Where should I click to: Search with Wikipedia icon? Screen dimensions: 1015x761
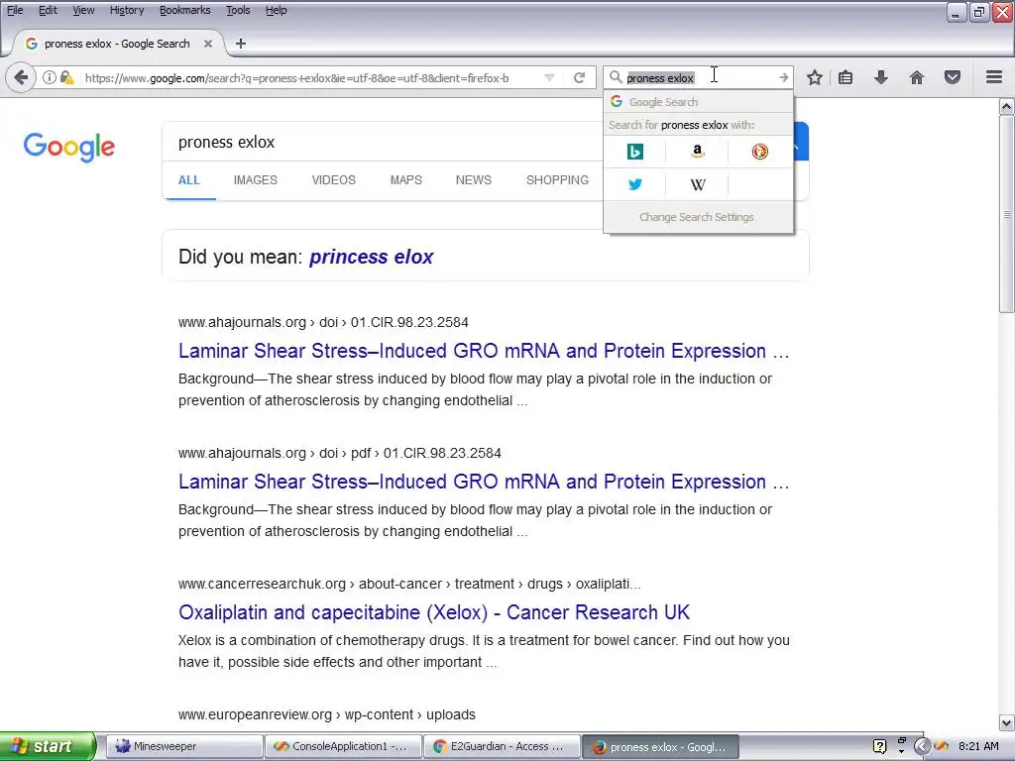(x=697, y=184)
